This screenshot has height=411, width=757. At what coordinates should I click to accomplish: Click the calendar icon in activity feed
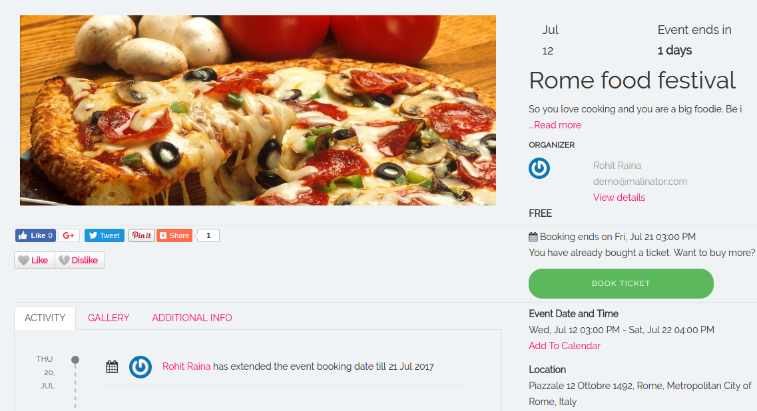(112, 366)
